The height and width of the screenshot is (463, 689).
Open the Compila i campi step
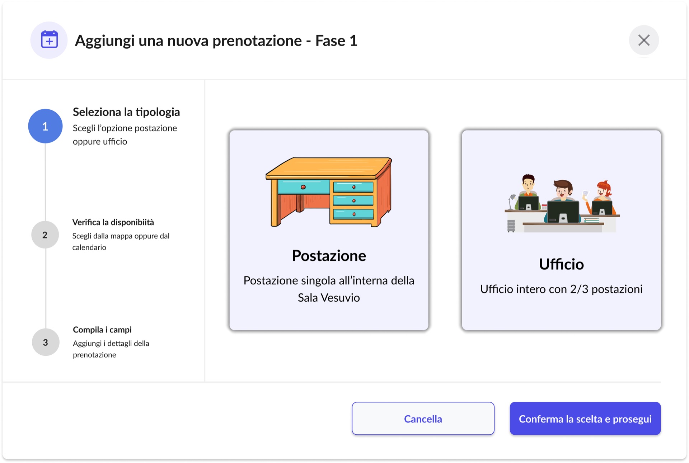coord(102,330)
